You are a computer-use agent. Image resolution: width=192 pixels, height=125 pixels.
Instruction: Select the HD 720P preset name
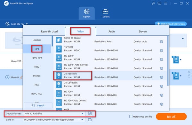tap(68, 92)
